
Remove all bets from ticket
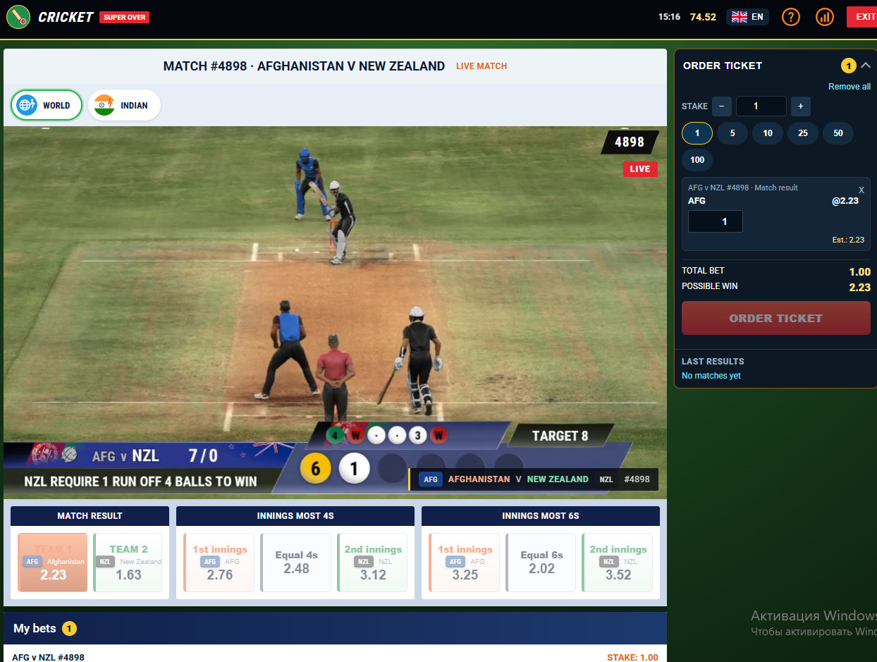[850, 87]
